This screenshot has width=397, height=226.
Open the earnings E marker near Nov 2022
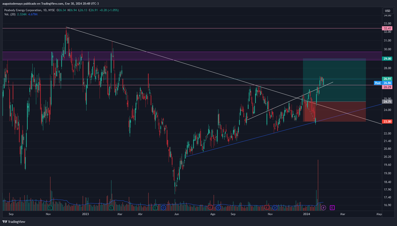click(50, 207)
